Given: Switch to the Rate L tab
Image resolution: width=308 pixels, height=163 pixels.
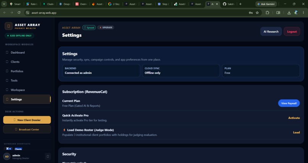Looking at the screenshot, I should click(x=32, y=4).
